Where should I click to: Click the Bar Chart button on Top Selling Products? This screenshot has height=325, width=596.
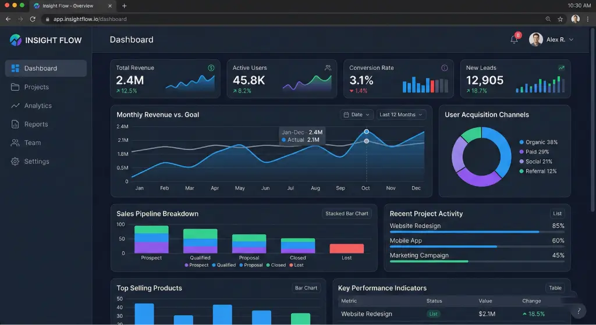306,288
